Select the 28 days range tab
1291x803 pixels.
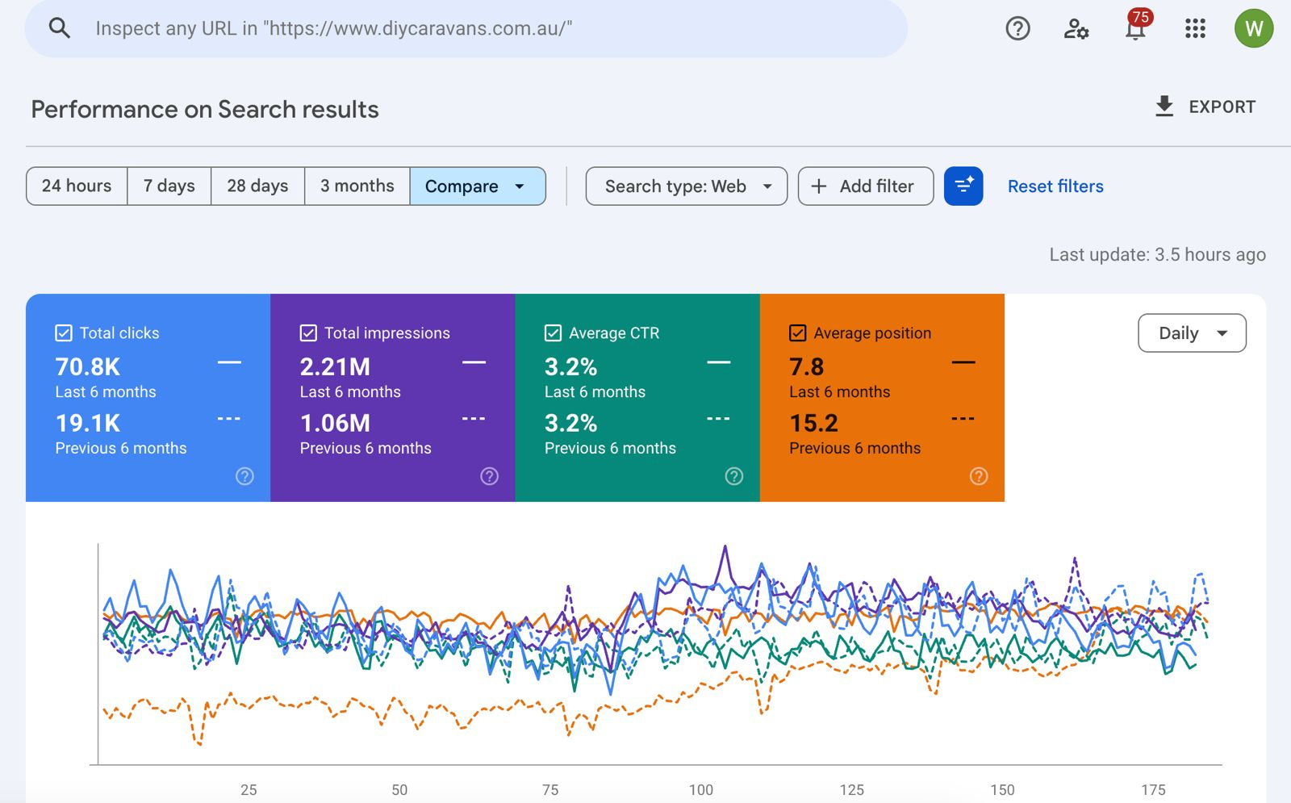pos(257,186)
